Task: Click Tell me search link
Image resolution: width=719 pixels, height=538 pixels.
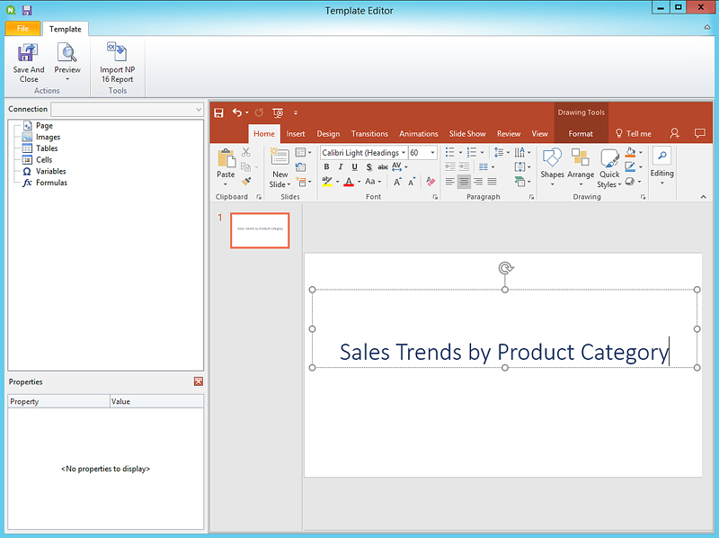Action: [x=634, y=134]
